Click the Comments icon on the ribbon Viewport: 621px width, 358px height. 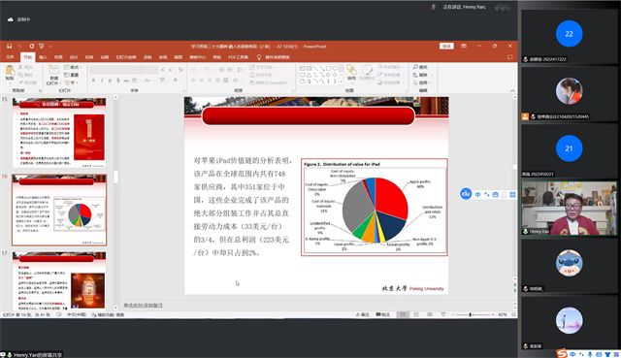(x=510, y=57)
